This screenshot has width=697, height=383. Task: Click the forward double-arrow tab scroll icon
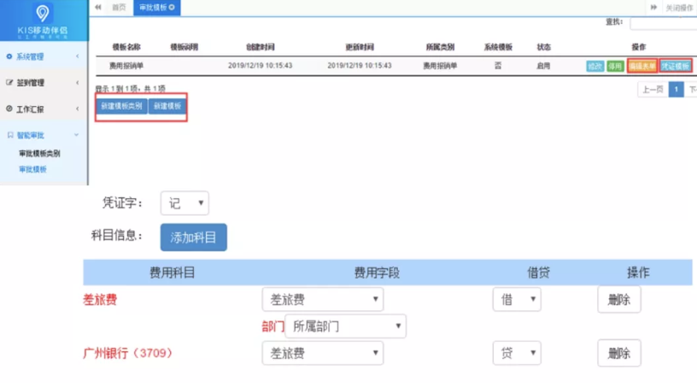pyautogui.click(x=654, y=7)
